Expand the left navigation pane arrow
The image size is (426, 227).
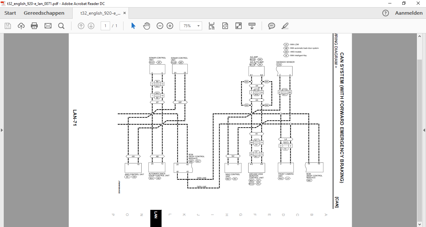click(2, 130)
